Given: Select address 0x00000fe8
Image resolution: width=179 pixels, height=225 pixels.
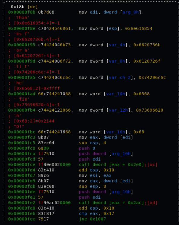Looking at the screenshot, I should click(22, 208).
